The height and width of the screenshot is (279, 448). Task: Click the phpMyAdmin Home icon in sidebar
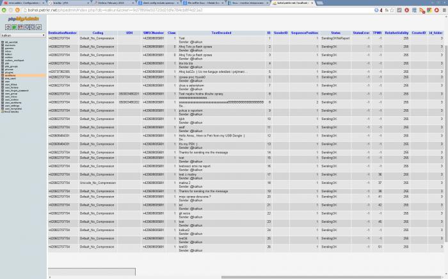tap(8, 27)
